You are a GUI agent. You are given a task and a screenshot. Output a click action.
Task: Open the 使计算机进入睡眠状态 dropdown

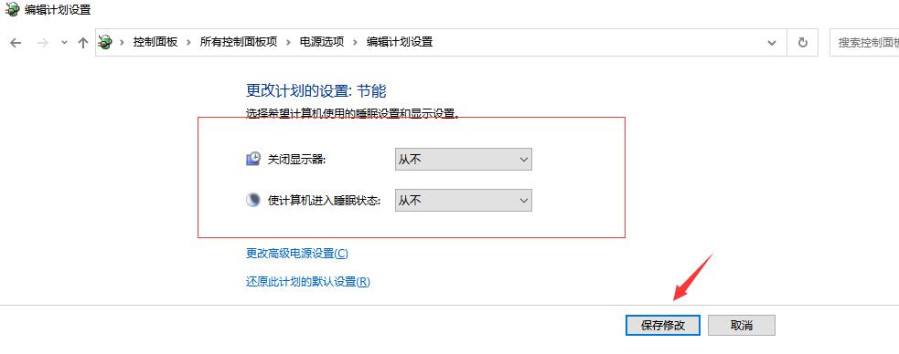pos(464,200)
